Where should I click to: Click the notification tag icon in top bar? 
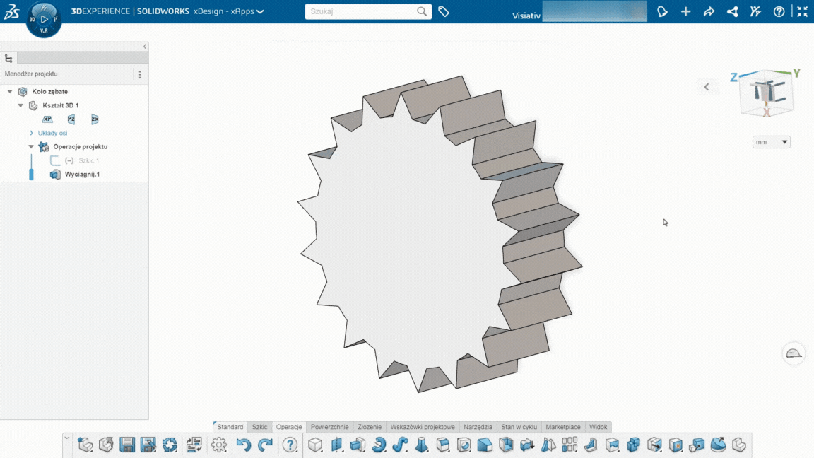coord(662,11)
